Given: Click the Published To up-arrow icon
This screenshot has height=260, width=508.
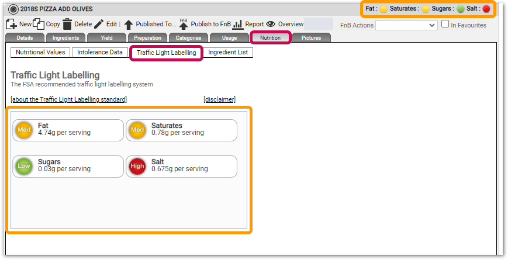Looking at the screenshot, I should click(129, 25).
